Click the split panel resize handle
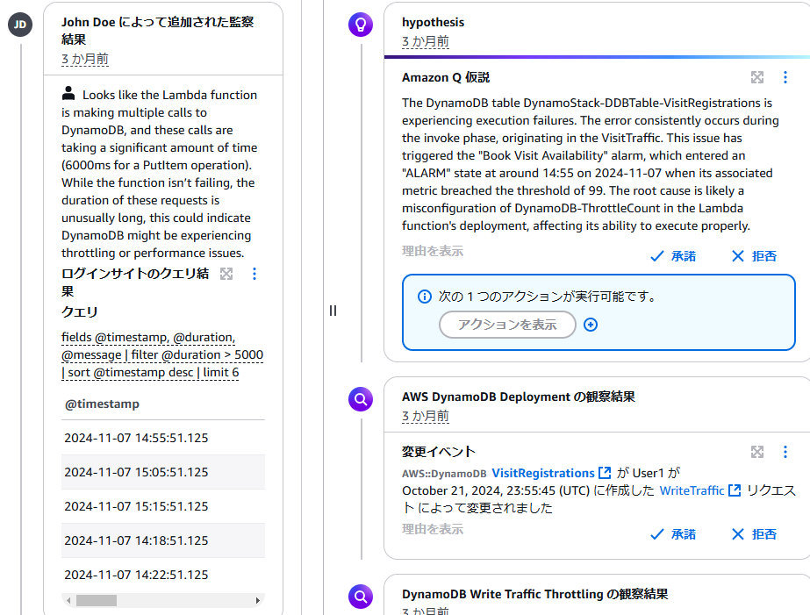 click(333, 311)
